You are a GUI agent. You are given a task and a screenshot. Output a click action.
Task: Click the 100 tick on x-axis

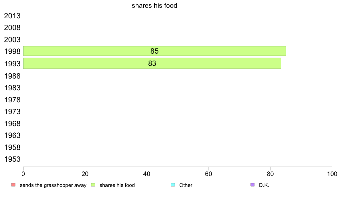point(332,174)
